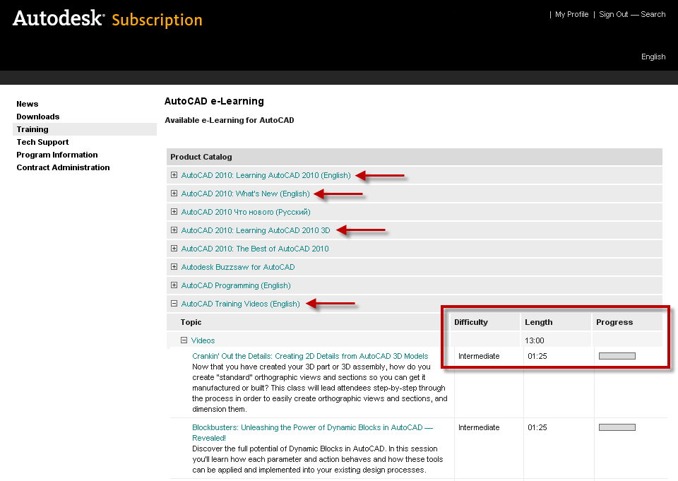The height and width of the screenshot is (481, 678).
Task: Click Search link in header
Action: [653, 14]
